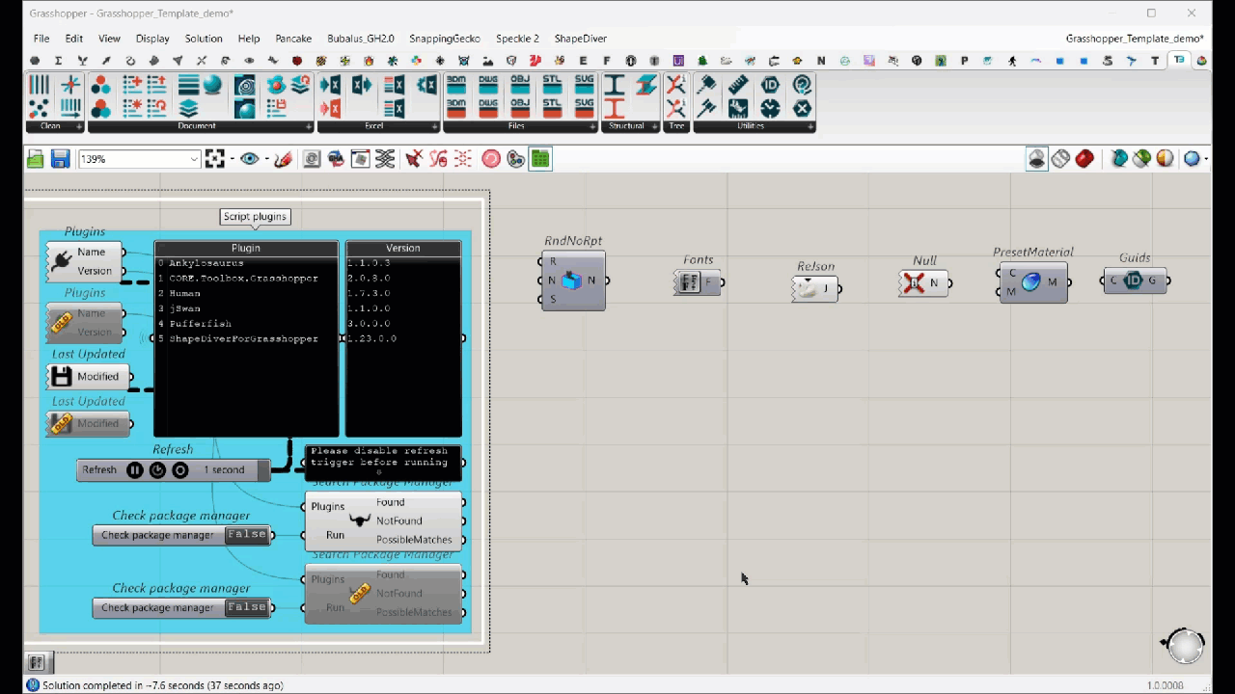1235x694 pixels.
Task: Click the green spreadsheet icon in canvas toolbar
Action: pos(540,159)
